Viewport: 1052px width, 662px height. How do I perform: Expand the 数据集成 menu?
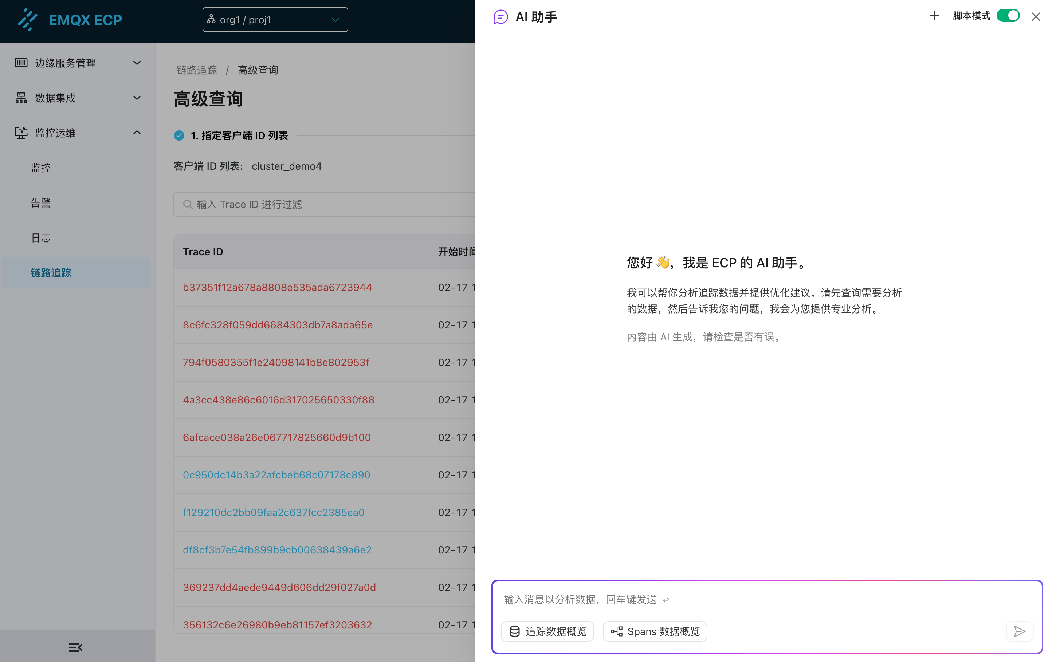(137, 98)
